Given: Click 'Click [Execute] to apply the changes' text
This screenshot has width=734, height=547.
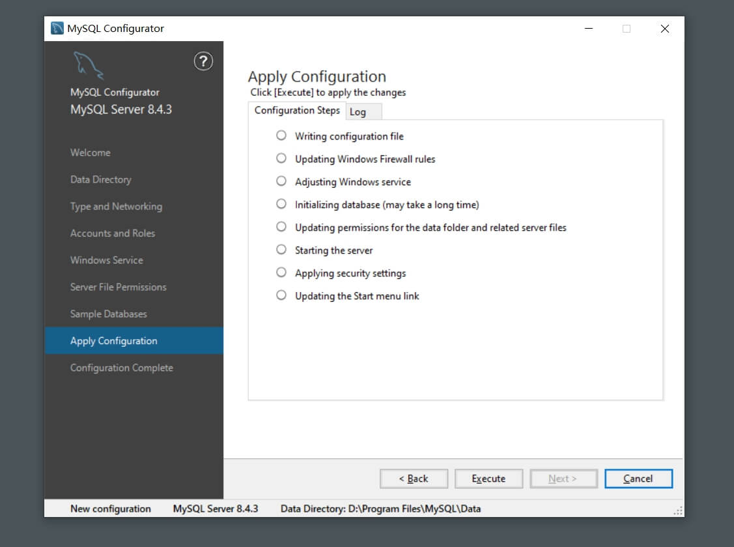Looking at the screenshot, I should 328,93.
